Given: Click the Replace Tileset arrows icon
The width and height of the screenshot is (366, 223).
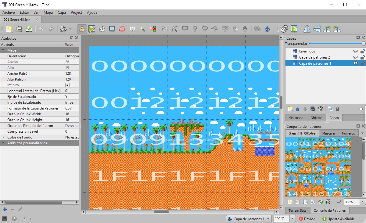Looking at the screenshot, I should point(320,202).
